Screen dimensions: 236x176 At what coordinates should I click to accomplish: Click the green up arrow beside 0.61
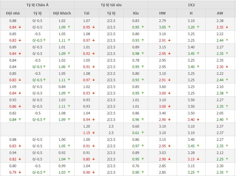point(143,133)
